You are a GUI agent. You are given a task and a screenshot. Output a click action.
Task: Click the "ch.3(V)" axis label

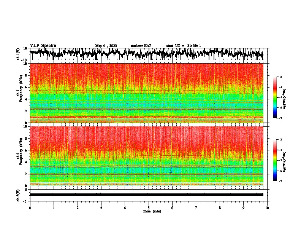pyautogui.click(x=18, y=195)
